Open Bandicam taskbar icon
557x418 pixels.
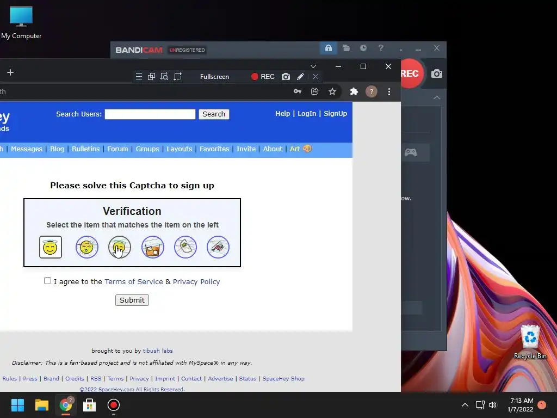[113, 405]
